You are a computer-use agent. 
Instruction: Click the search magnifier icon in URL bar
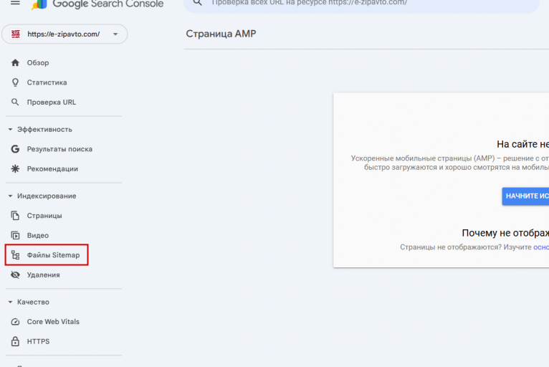[198, 2]
